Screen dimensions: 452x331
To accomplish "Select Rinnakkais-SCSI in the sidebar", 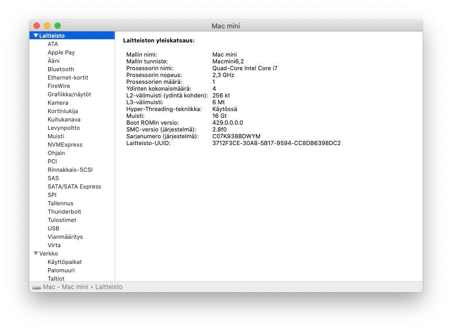I will [70, 170].
